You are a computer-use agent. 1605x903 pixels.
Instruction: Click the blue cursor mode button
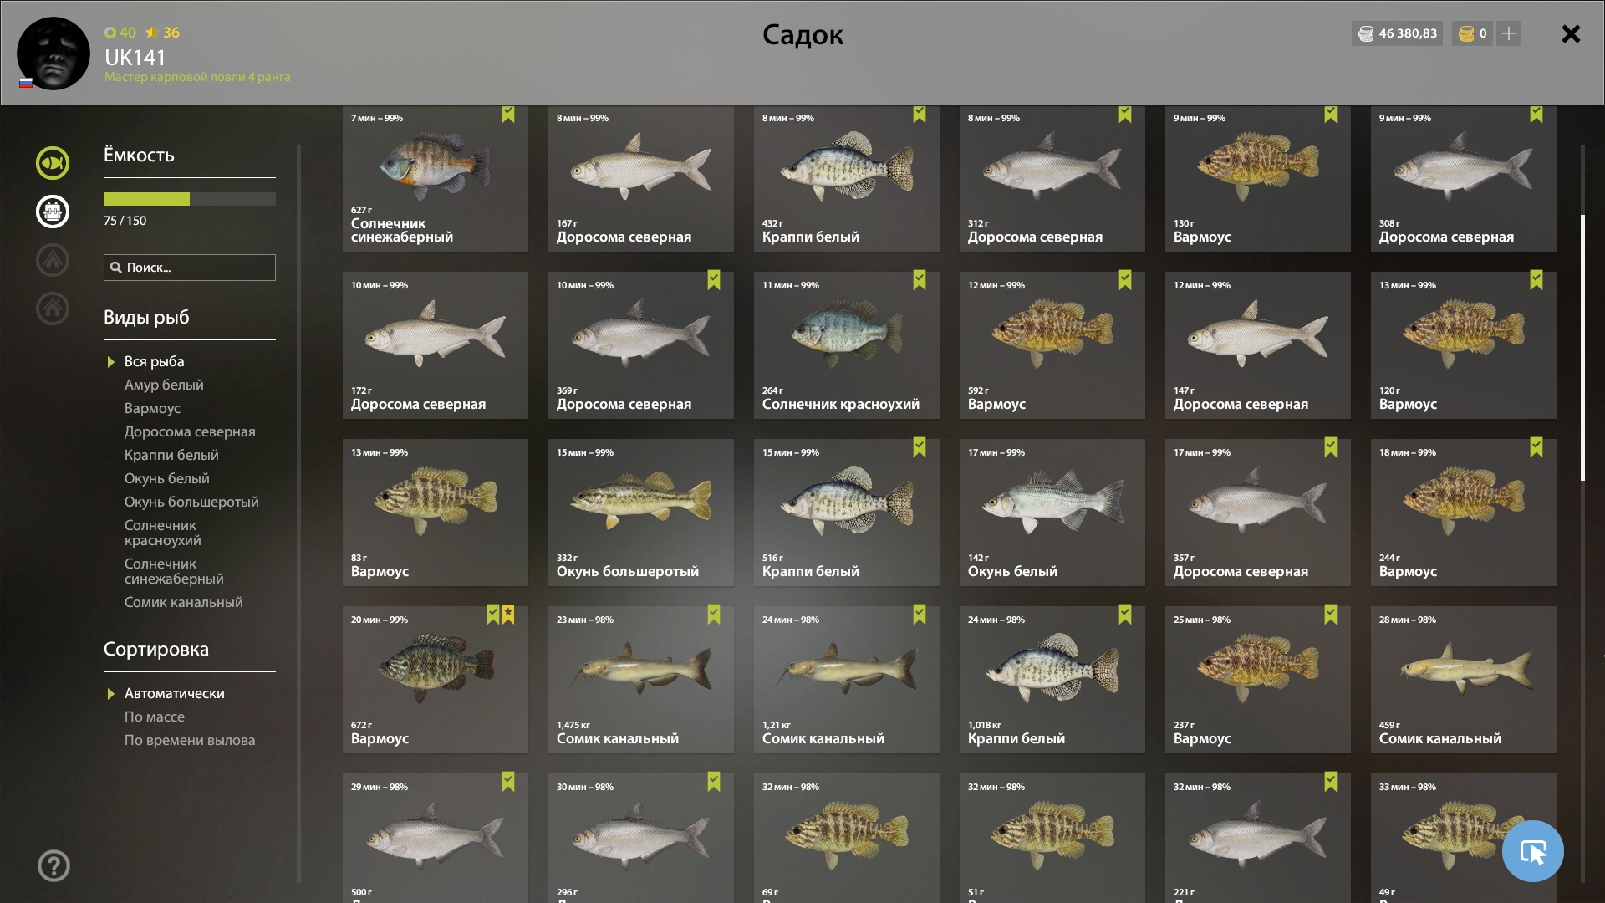point(1532,851)
